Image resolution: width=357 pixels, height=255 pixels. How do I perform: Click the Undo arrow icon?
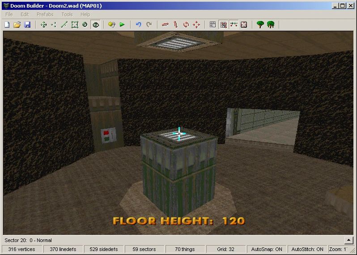click(x=138, y=25)
